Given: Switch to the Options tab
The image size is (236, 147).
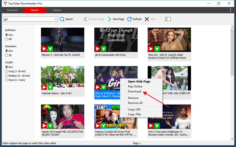Looking at the screenshot, I should (x=57, y=10).
